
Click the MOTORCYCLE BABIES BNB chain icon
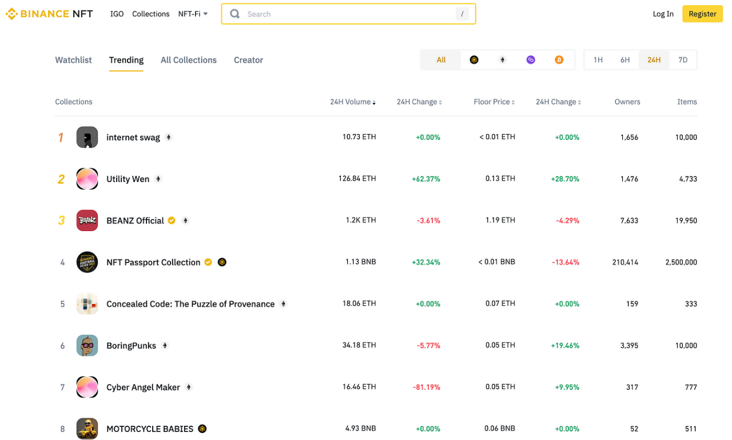tap(202, 429)
